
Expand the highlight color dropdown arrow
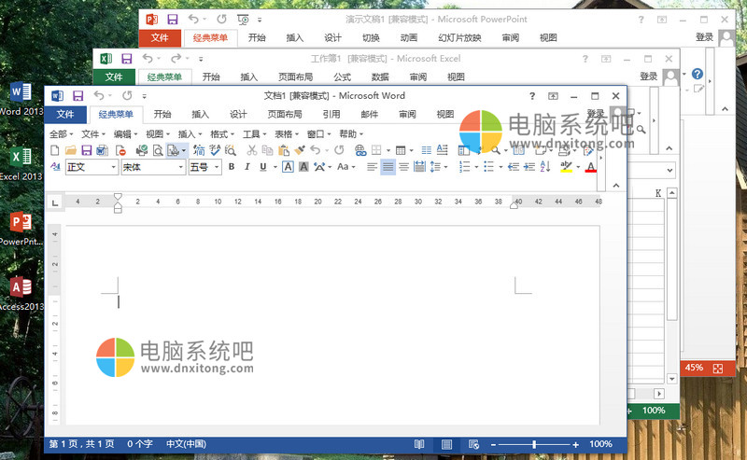(578, 167)
